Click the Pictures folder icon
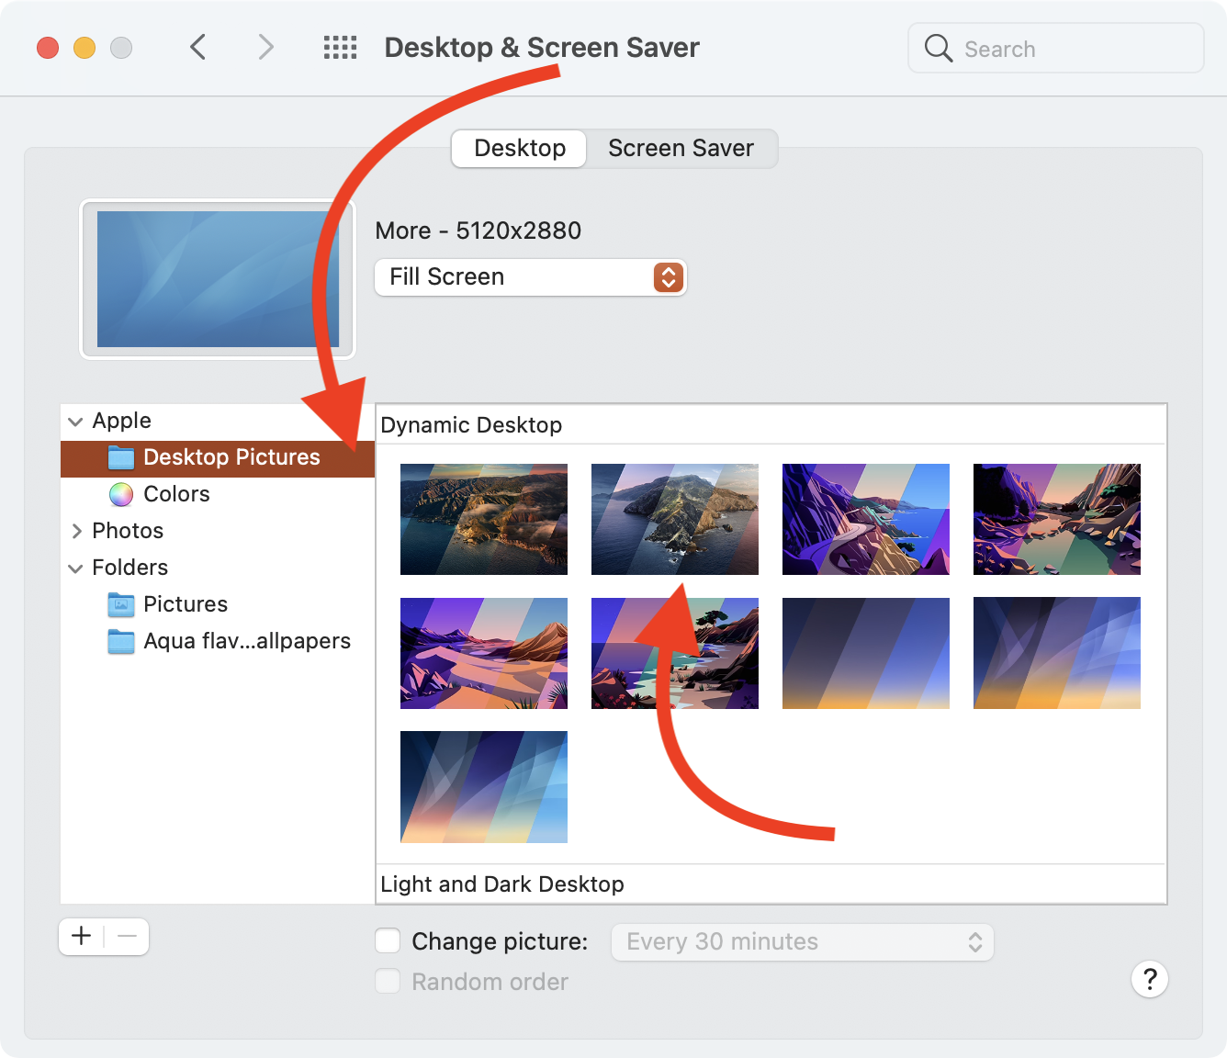1227x1058 pixels. tap(121, 604)
